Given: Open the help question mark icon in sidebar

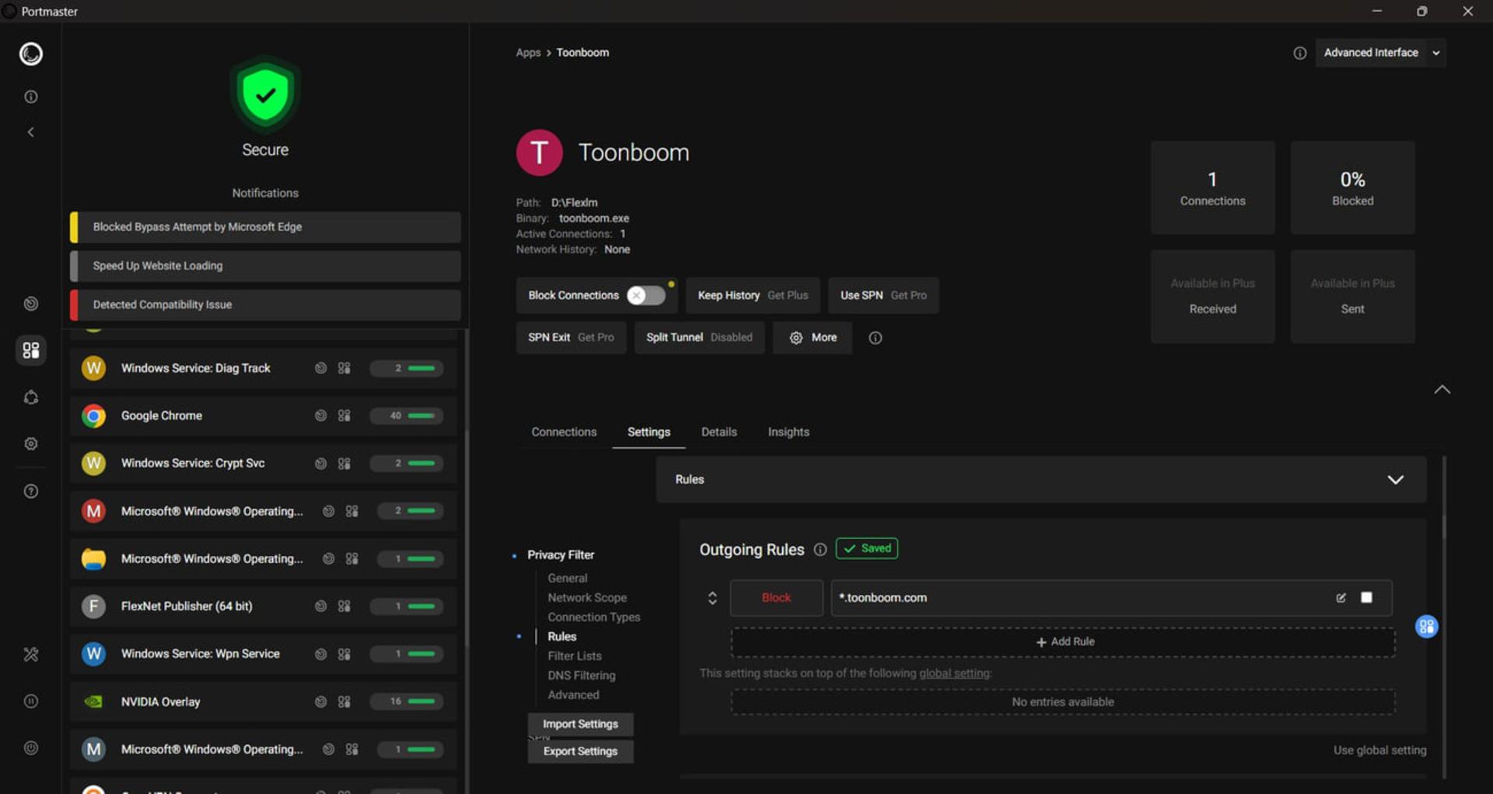Looking at the screenshot, I should [31, 491].
